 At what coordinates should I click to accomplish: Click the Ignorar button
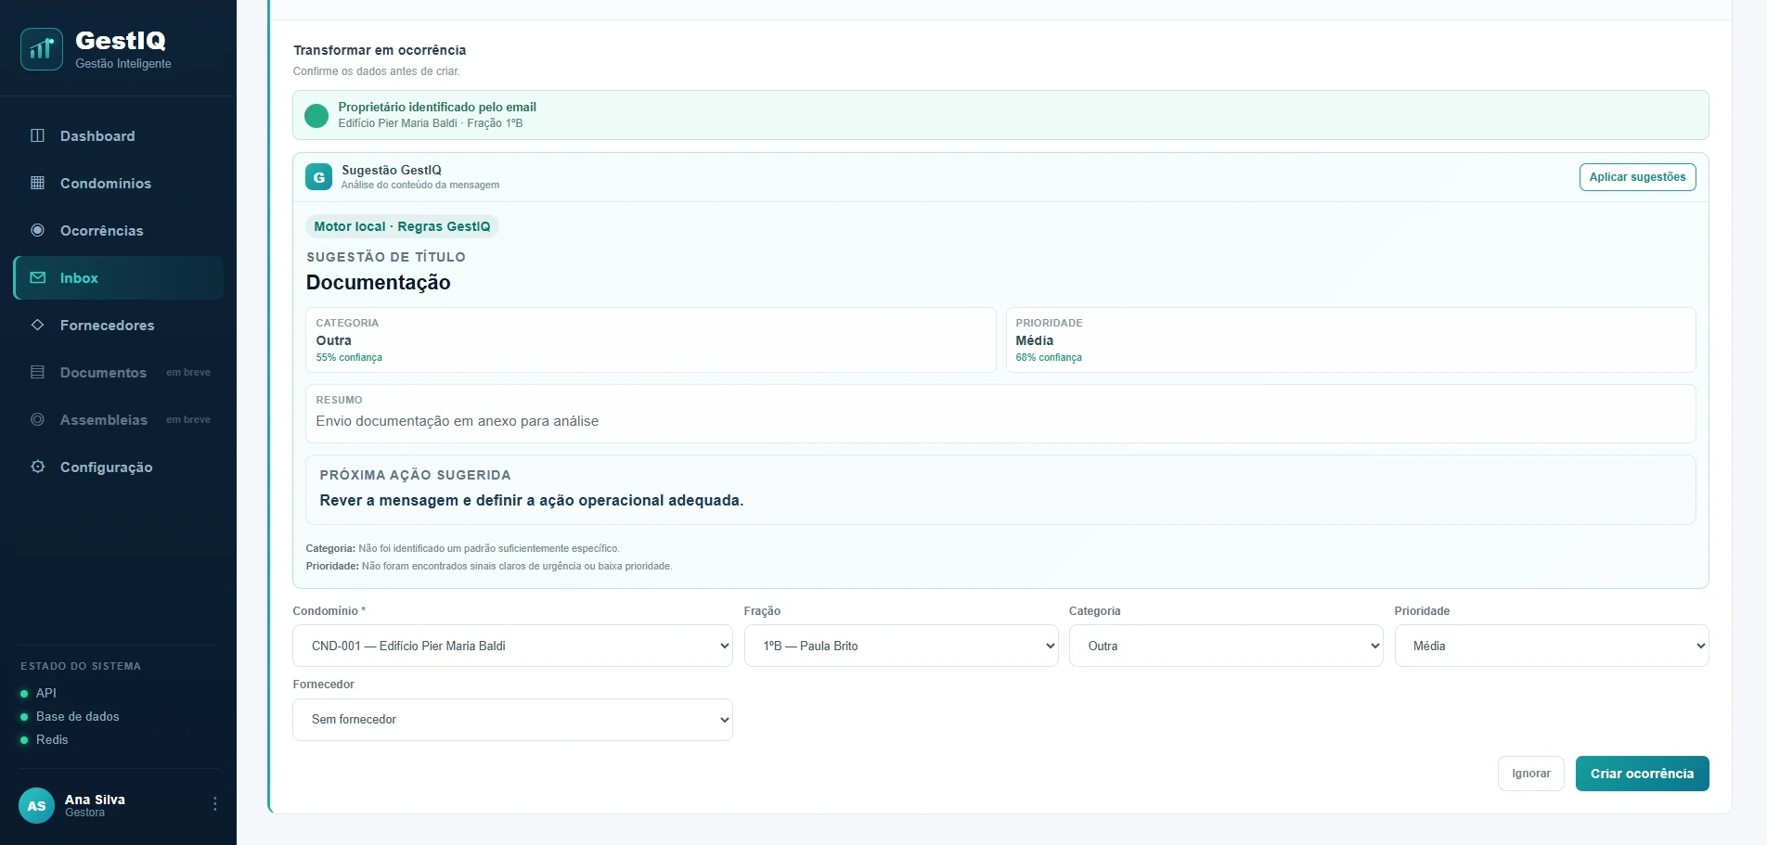[x=1531, y=774]
